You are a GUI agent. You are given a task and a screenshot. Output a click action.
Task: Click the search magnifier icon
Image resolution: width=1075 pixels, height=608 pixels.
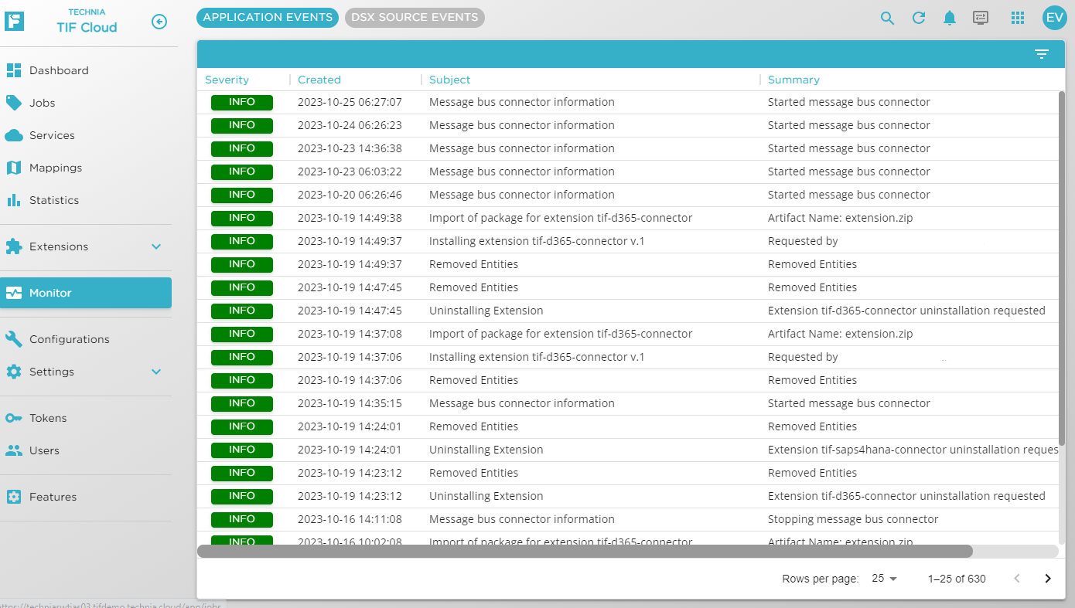click(x=887, y=18)
